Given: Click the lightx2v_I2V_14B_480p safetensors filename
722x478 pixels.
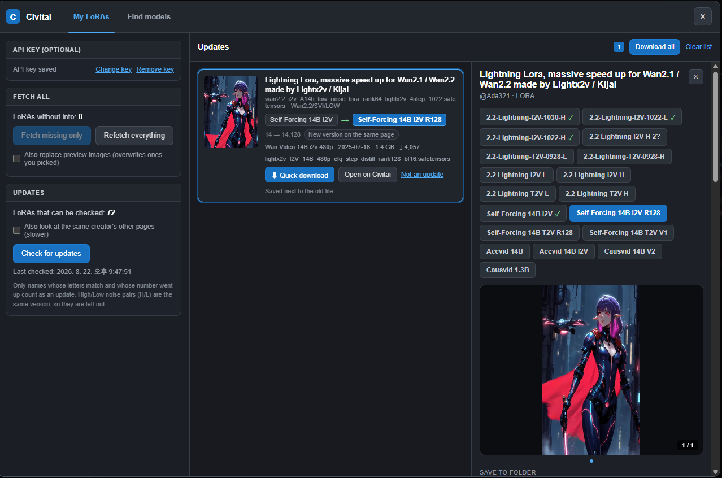Looking at the screenshot, I should tap(358, 159).
